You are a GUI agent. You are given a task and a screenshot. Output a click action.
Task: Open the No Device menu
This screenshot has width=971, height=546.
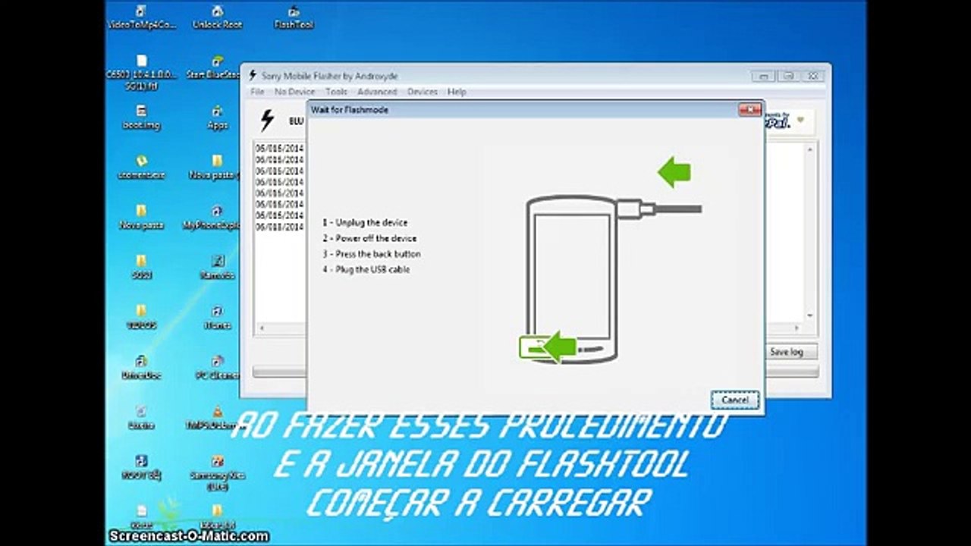[294, 92]
